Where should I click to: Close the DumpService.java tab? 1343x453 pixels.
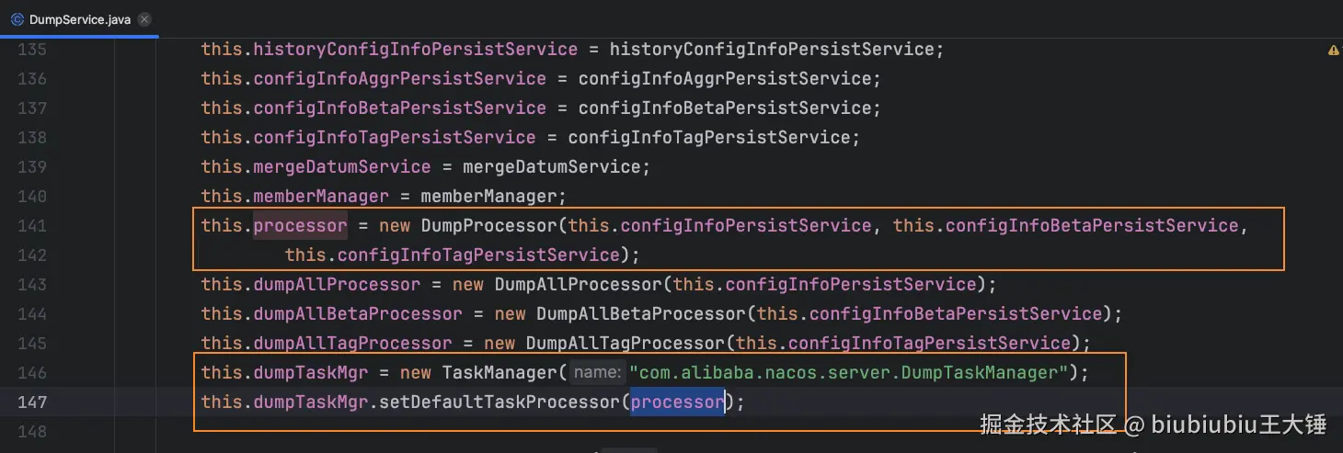tap(145, 19)
